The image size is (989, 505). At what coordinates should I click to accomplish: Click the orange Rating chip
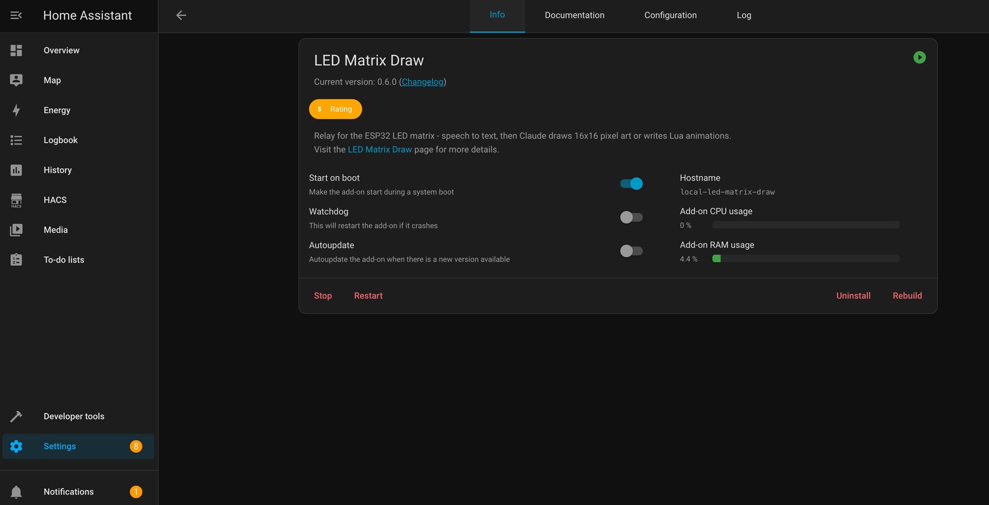335,109
